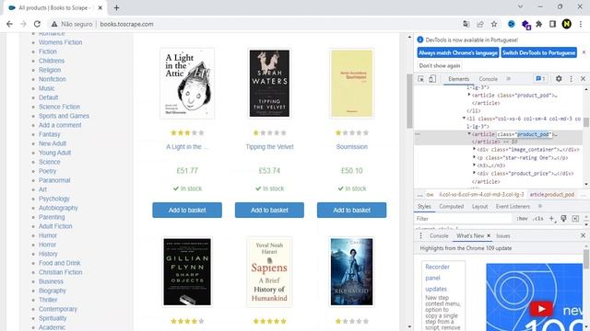Play the Chrome 109 YouTube video thumbnail
The height and width of the screenshot is (331, 590).
click(x=541, y=309)
